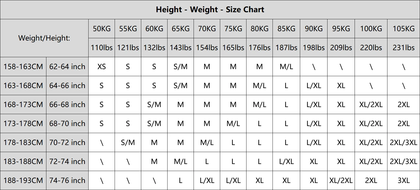
Task: Select the 158-163CM height row label
Action: pos(23,67)
